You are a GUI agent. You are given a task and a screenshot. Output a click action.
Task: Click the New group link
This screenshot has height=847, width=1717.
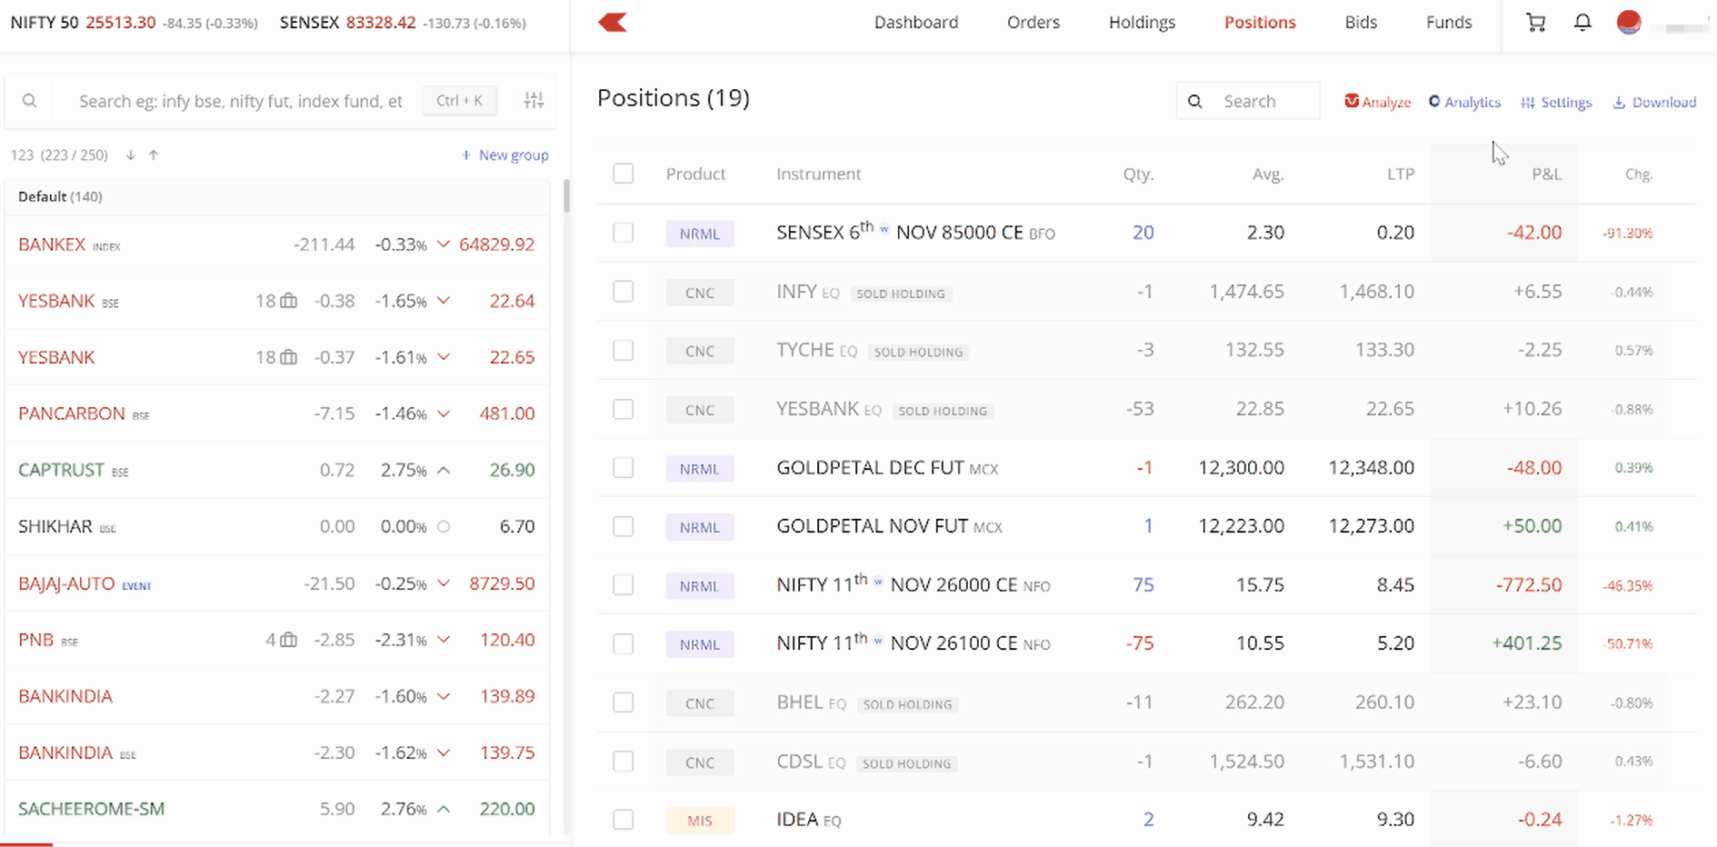coord(504,155)
